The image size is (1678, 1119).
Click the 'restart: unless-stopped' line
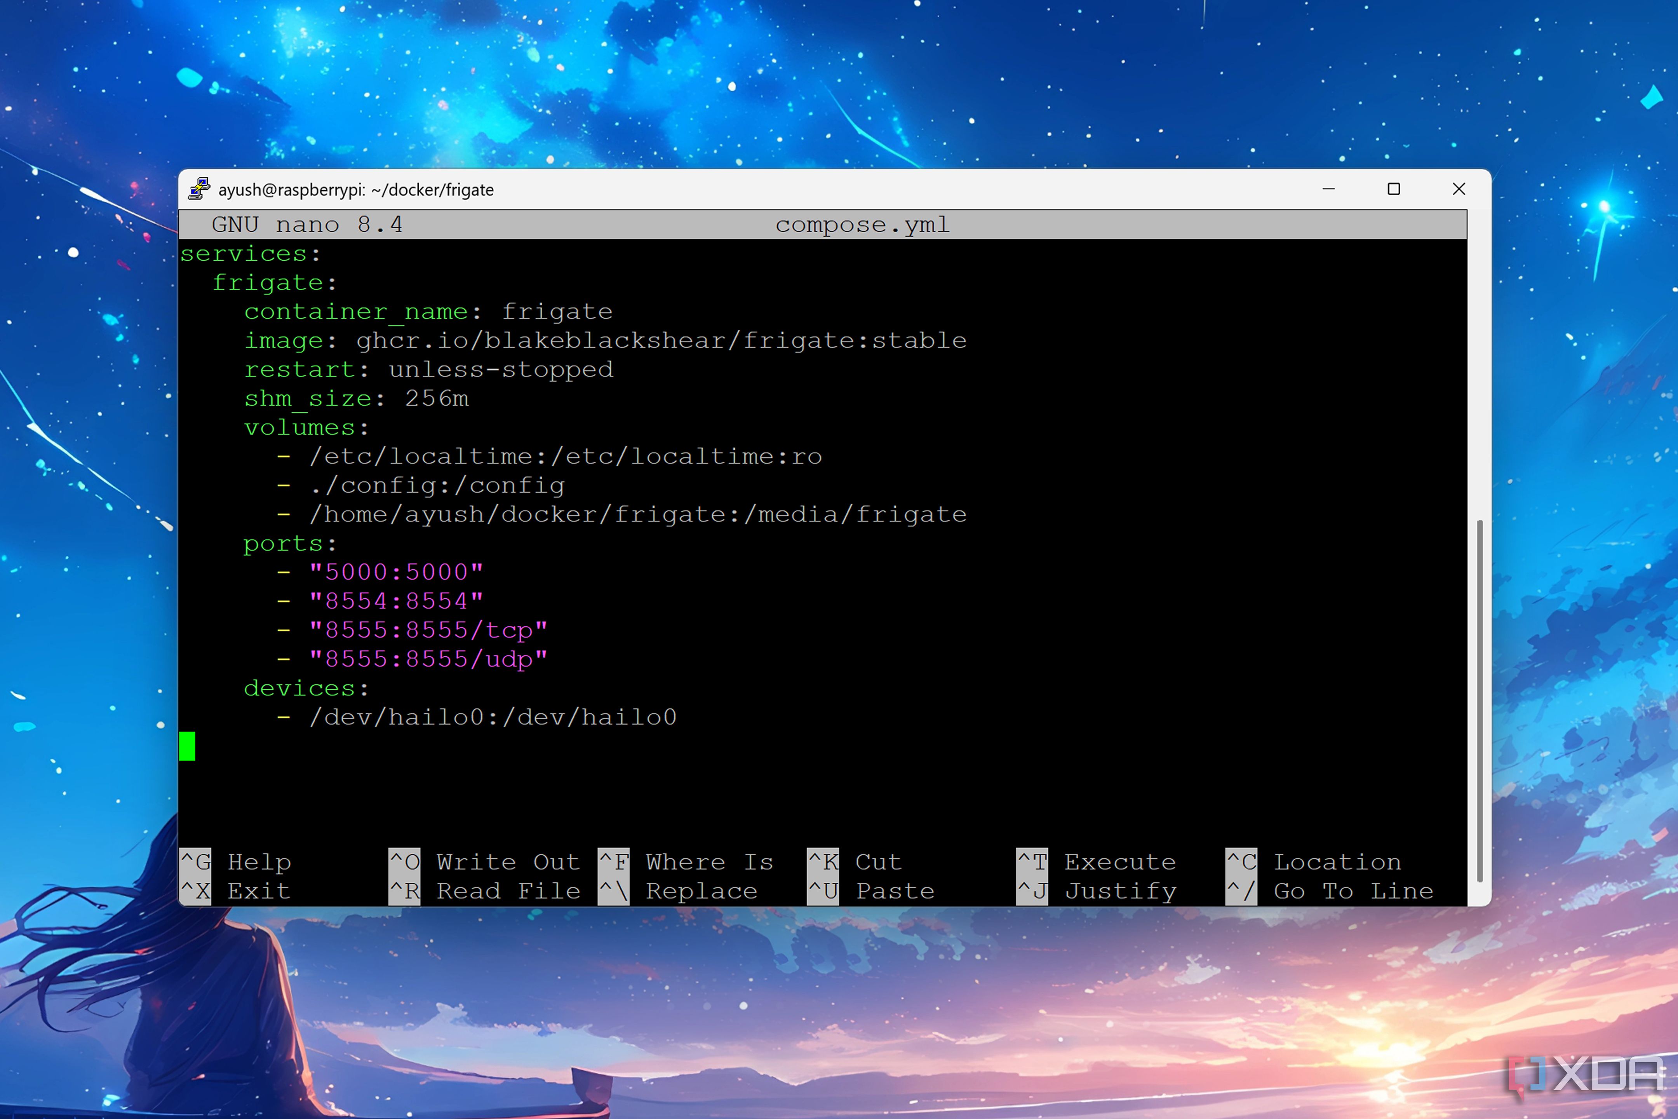coord(429,370)
